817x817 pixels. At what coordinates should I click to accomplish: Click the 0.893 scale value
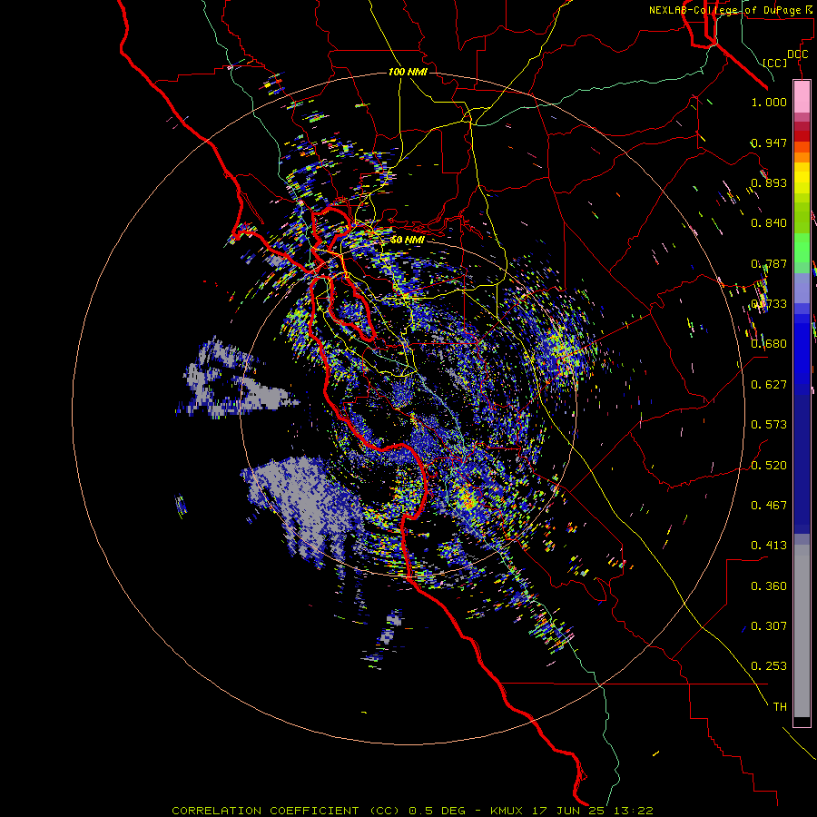pyautogui.click(x=769, y=182)
